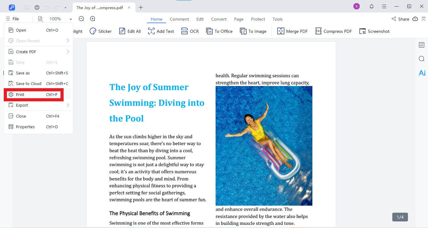Add a new tab with plus button
This screenshot has height=228, width=428.
click(x=141, y=8)
